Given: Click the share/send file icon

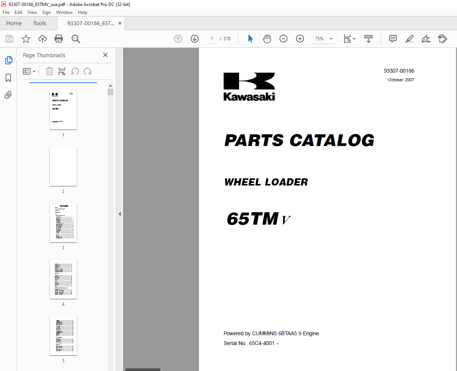Looking at the screenshot, I should point(443,39).
